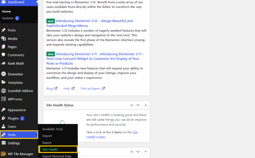Image resolution: width=255 pixels, height=158 pixels.
Task: Click the Posts pin icon in sidebar
Action: (3, 30)
